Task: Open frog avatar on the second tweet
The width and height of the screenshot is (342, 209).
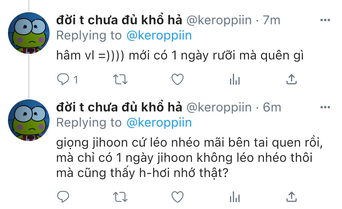Action: point(29,120)
